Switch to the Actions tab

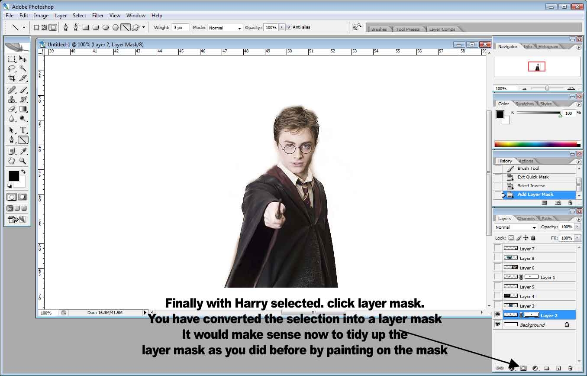click(x=526, y=161)
